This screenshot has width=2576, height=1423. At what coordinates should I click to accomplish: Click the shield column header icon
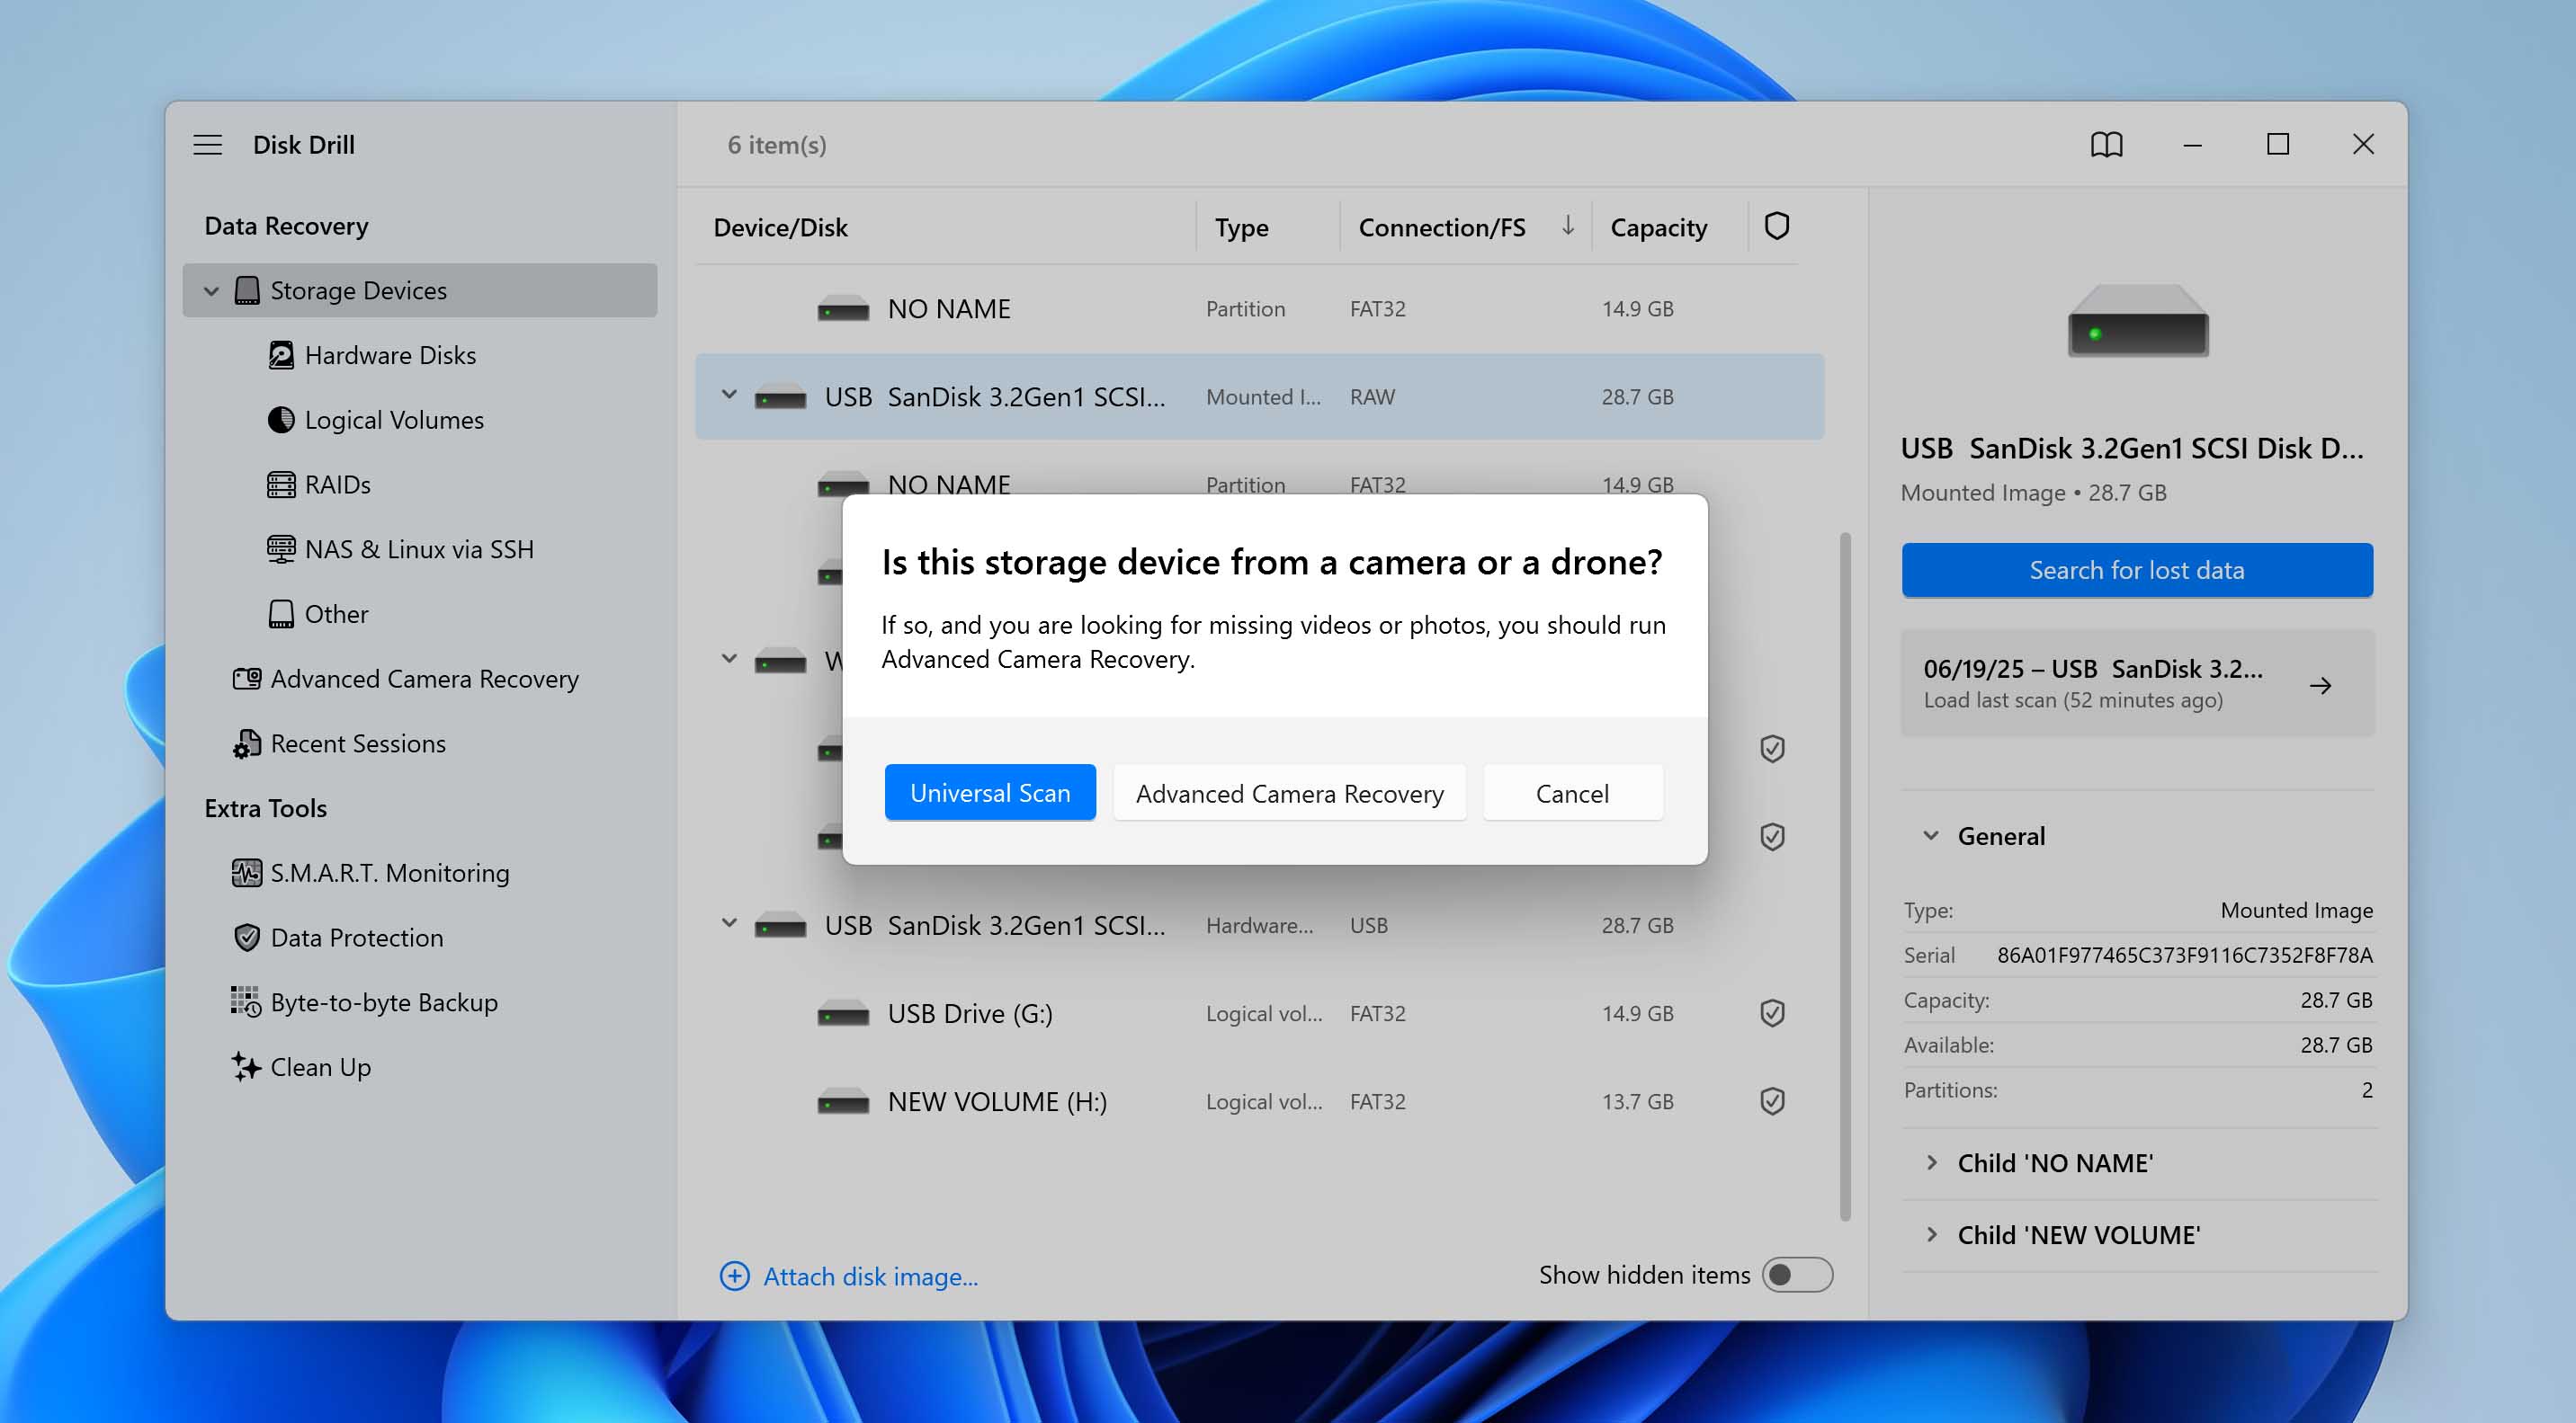(1776, 227)
